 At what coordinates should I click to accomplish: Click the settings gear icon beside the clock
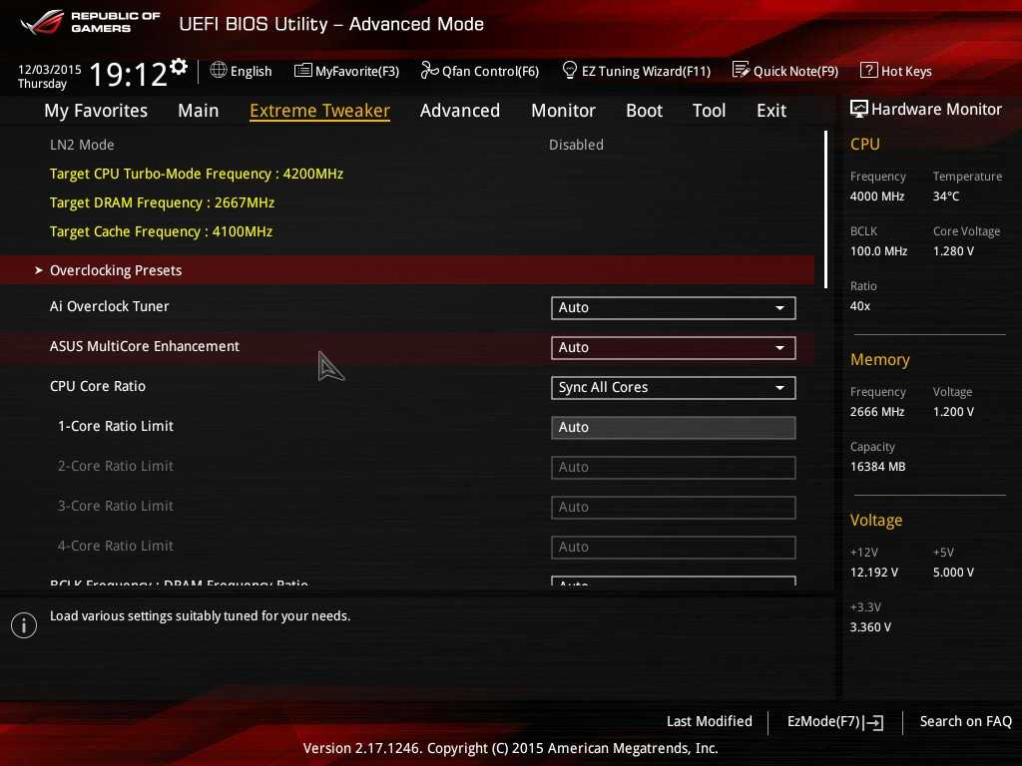[179, 67]
